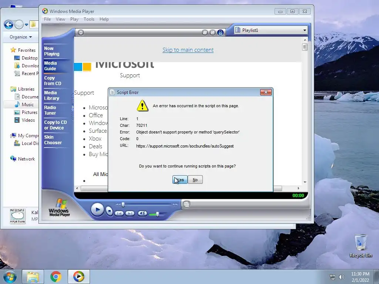Collapse the taskbar panel side arrow
This screenshot has width=379, height=284.
click(73, 107)
